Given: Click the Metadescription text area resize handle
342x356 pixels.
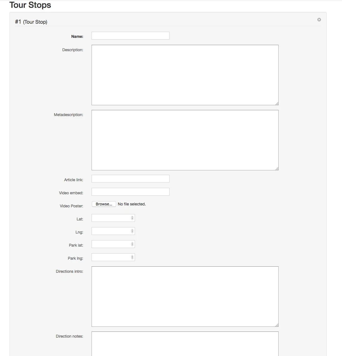Looking at the screenshot, I should point(277,168).
